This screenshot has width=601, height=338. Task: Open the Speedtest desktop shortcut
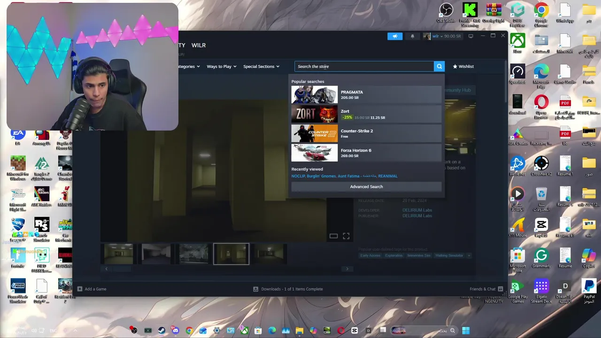(517, 74)
